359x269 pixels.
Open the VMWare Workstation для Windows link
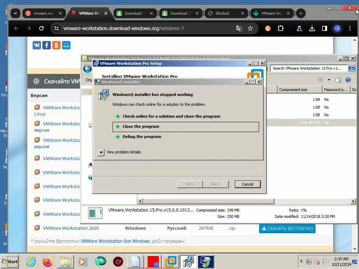tap(115, 241)
